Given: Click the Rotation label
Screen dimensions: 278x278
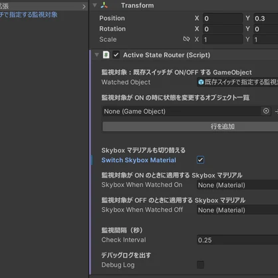Looking at the screenshot, I should coord(112,29).
